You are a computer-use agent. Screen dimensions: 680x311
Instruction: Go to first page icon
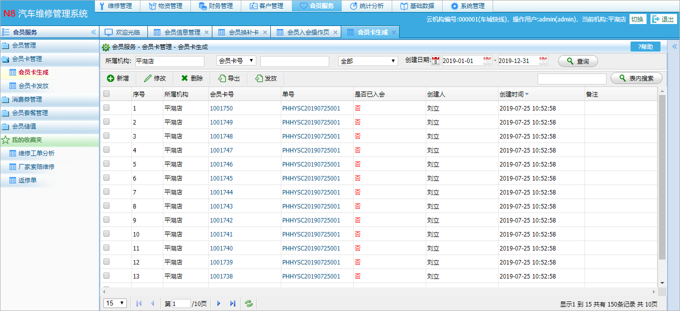click(x=139, y=303)
